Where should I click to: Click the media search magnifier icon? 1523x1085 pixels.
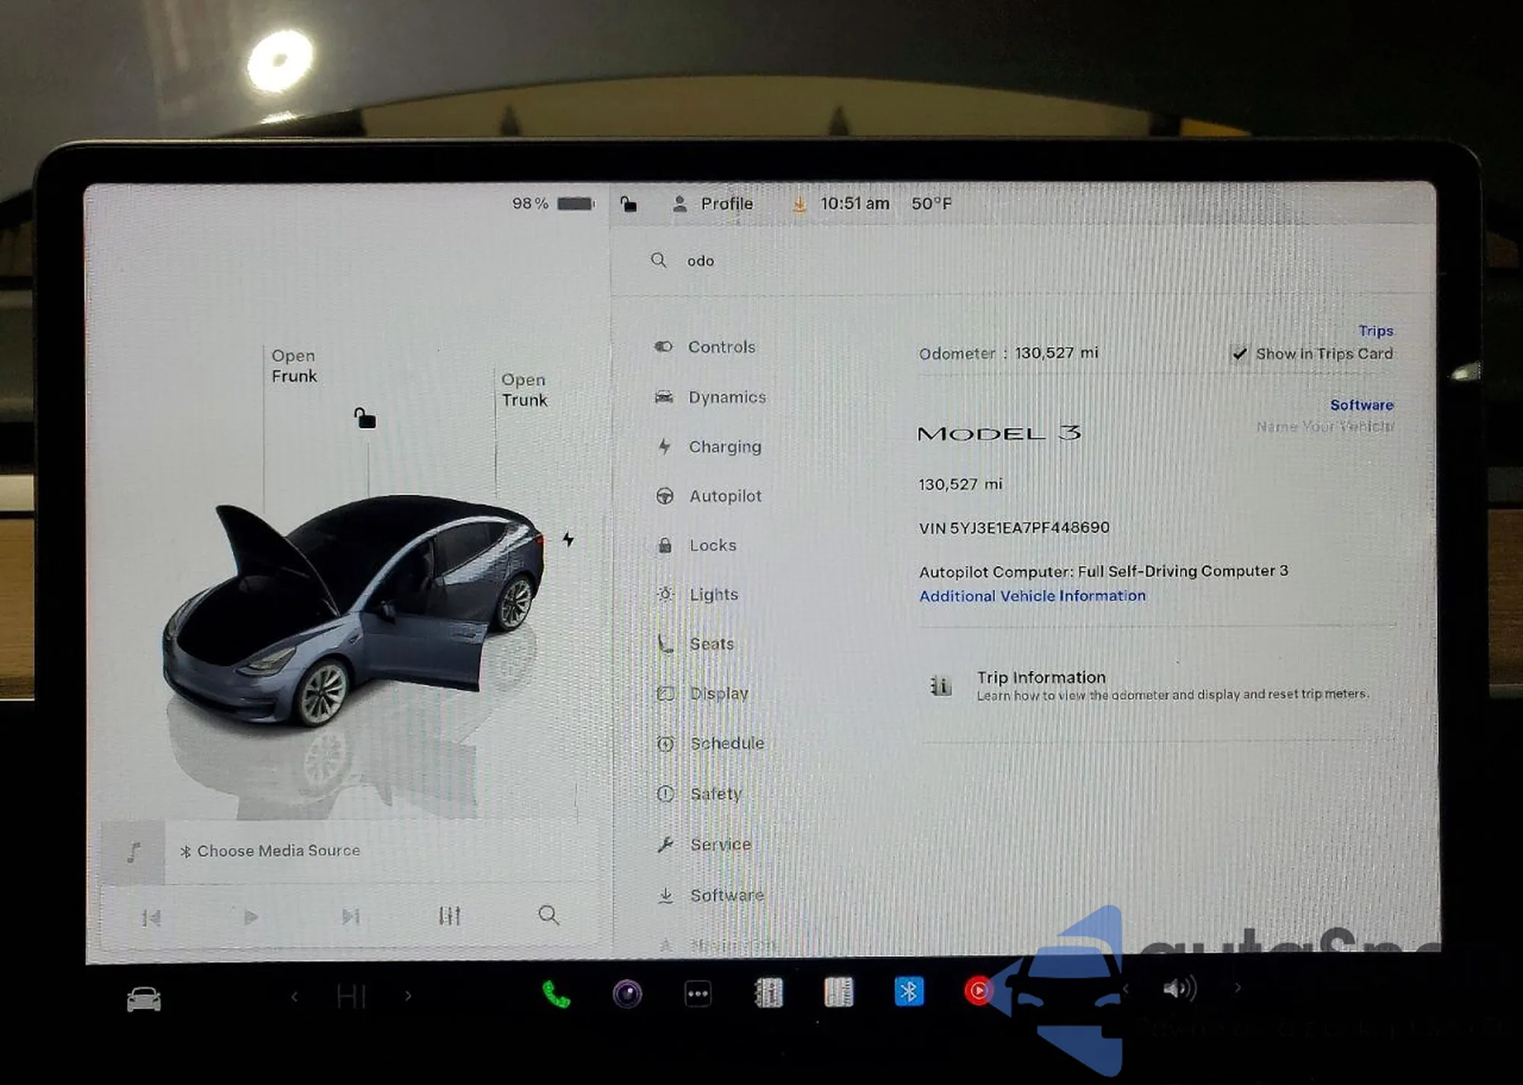coord(548,915)
